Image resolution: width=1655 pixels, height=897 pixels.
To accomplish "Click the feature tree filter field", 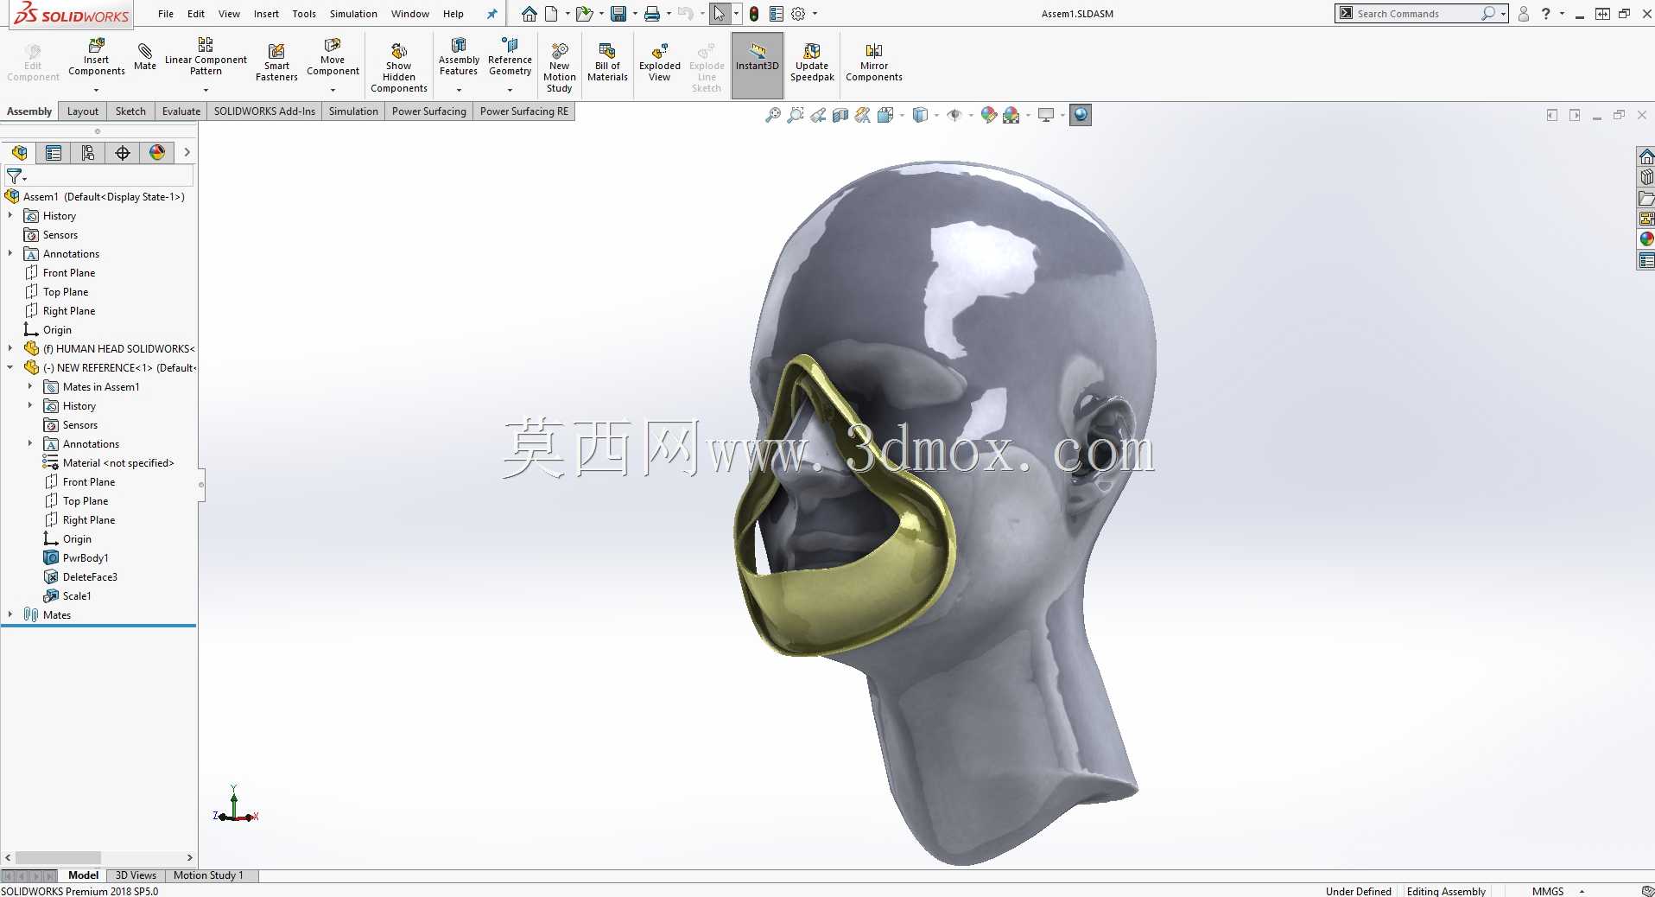I will [x=108, y=176].
